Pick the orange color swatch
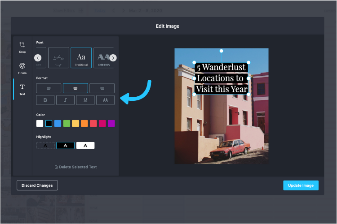Viewport: 337px width, 224px height. click(84, 123)
